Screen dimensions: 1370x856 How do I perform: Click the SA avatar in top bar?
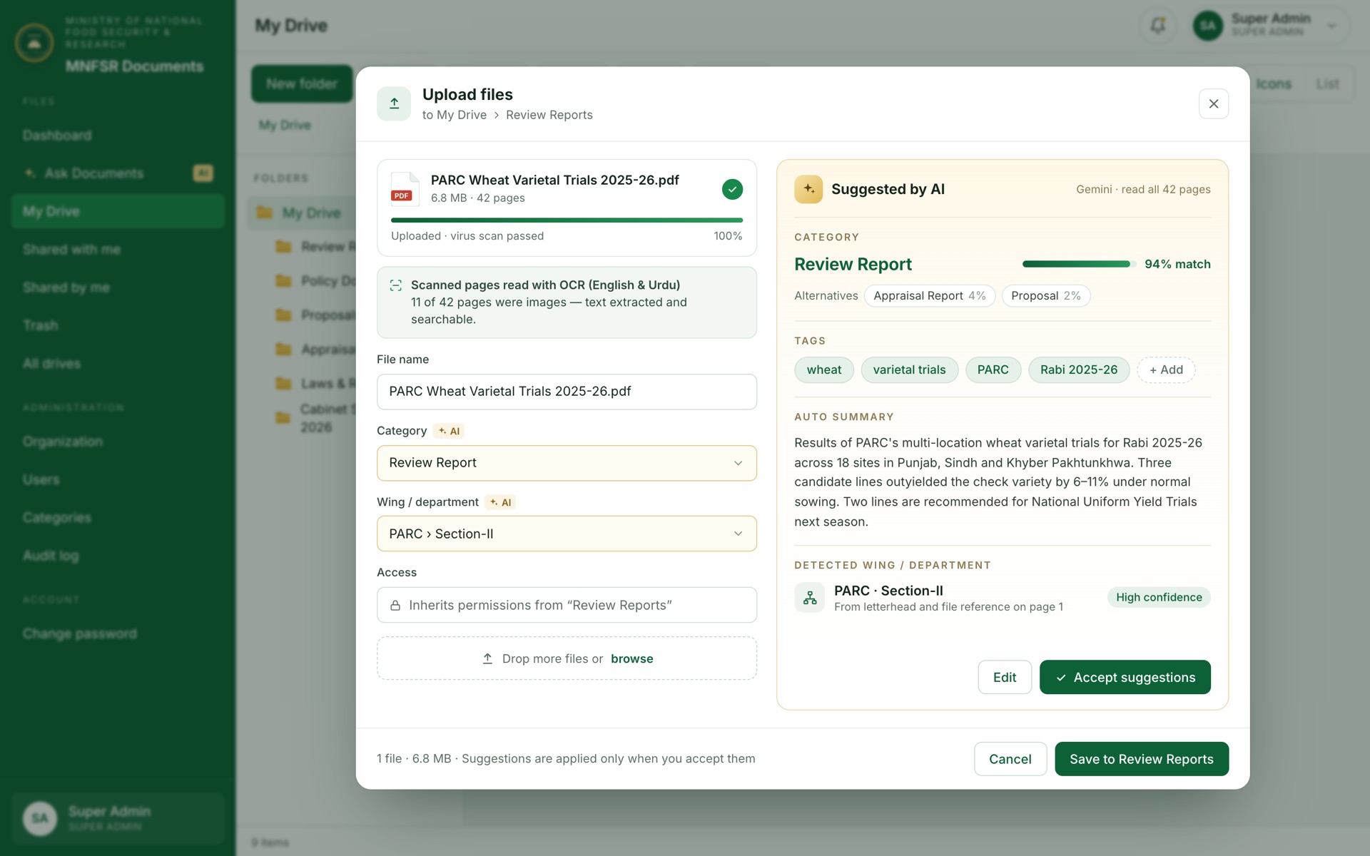1207,26
